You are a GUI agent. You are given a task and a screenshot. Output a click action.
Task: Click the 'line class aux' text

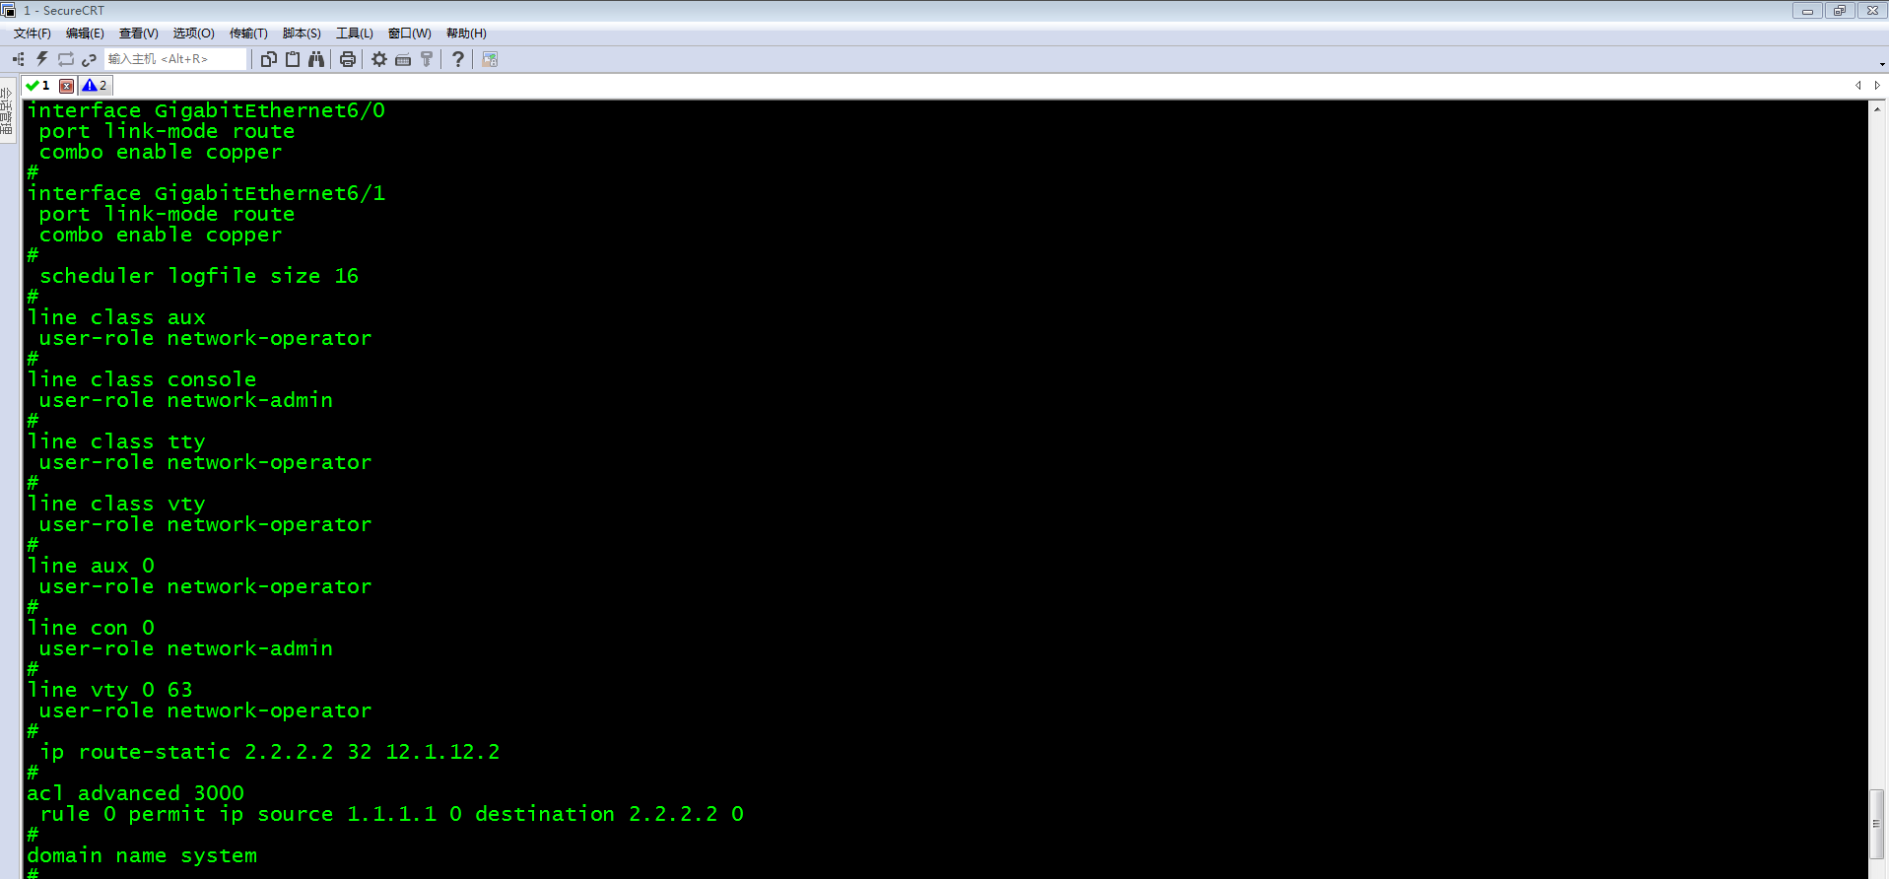coord(116,317)
